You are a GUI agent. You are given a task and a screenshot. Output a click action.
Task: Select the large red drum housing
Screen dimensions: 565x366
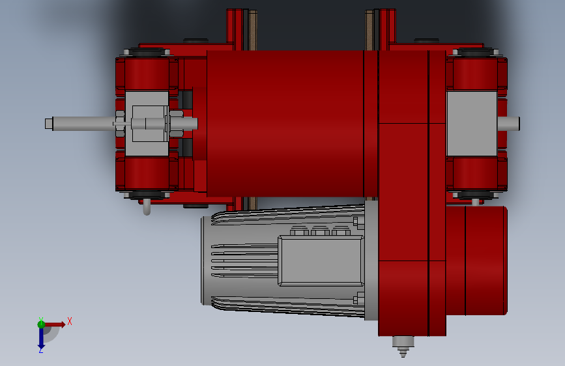pos(285,124)
